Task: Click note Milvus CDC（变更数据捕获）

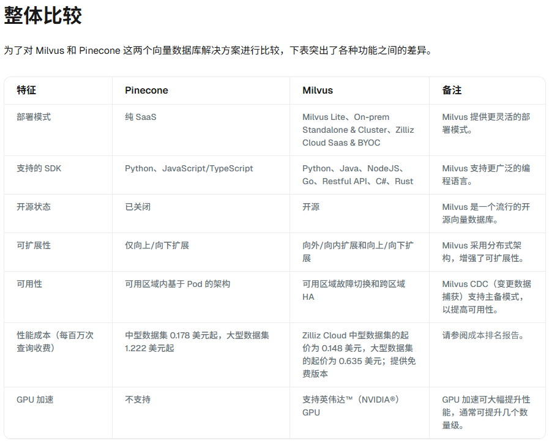Action: [x=487, y=297]
